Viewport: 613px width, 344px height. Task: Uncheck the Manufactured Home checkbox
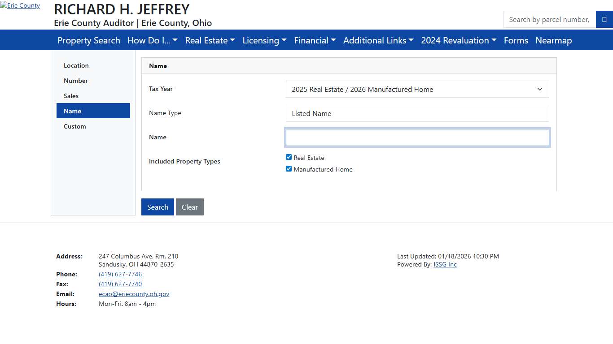(x=289, y=169)
